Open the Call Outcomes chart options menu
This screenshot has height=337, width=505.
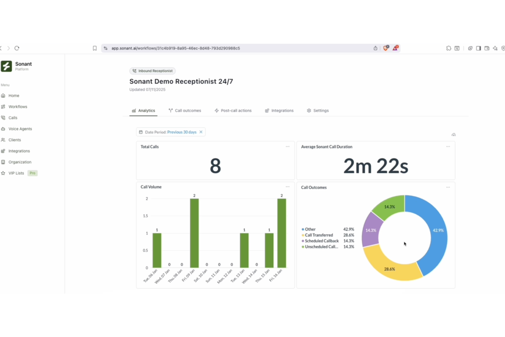pos(448,187)
